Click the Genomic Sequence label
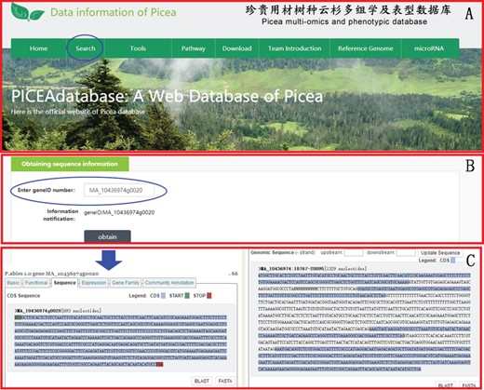This screenshot has width=484, height=390. tap(272, 252)
